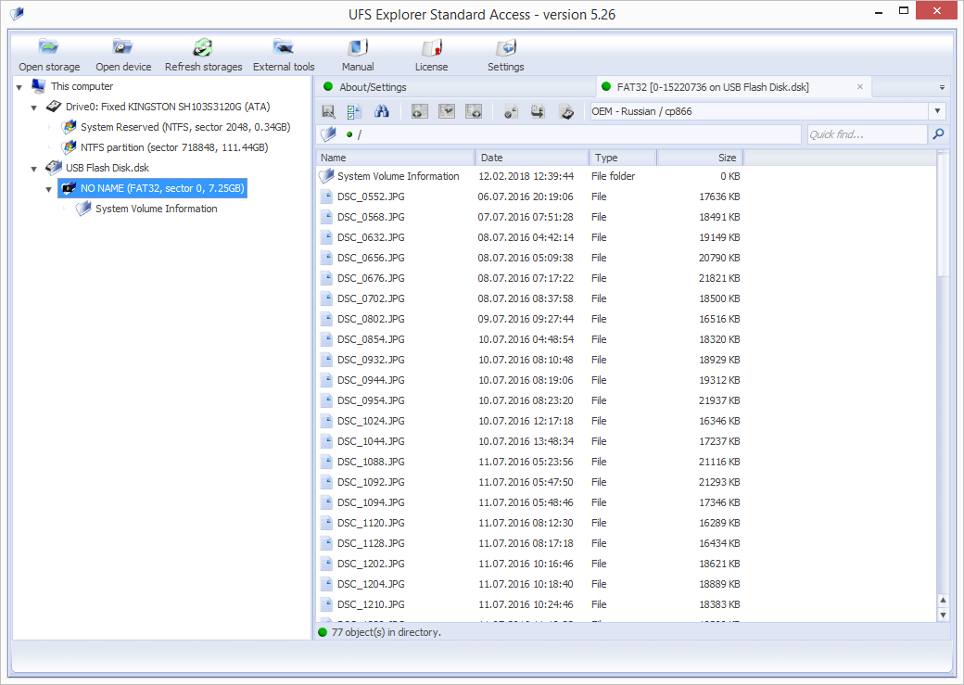Open External tools from the toolbar

click(x=284, y=48)
